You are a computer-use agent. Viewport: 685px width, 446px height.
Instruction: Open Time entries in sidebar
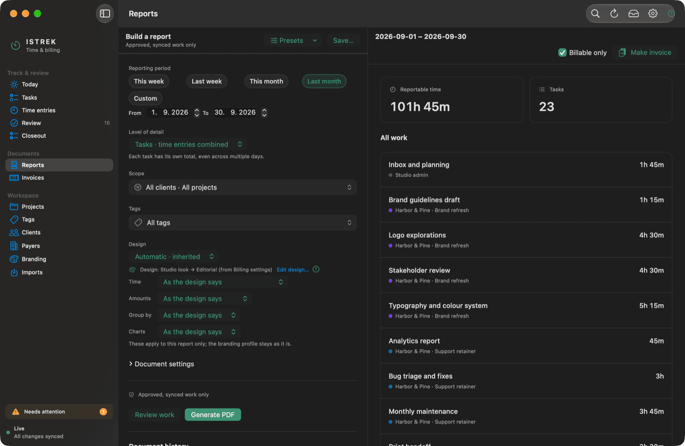tap(59, 110)
